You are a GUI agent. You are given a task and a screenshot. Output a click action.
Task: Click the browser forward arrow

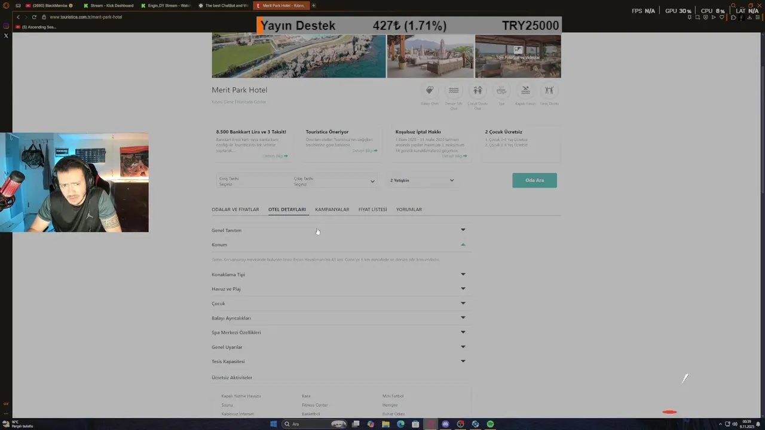pos(26,17)
